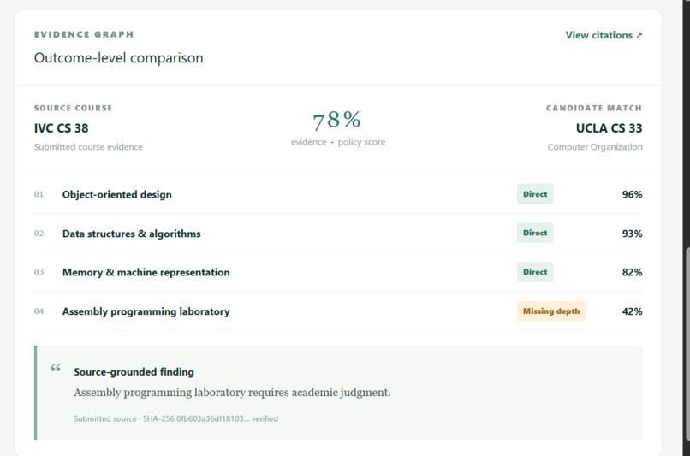The width and height of the screenshot is (690, 456).
Task: Click the Direct badge for Object-oriented design
Action: coord(535,194)
